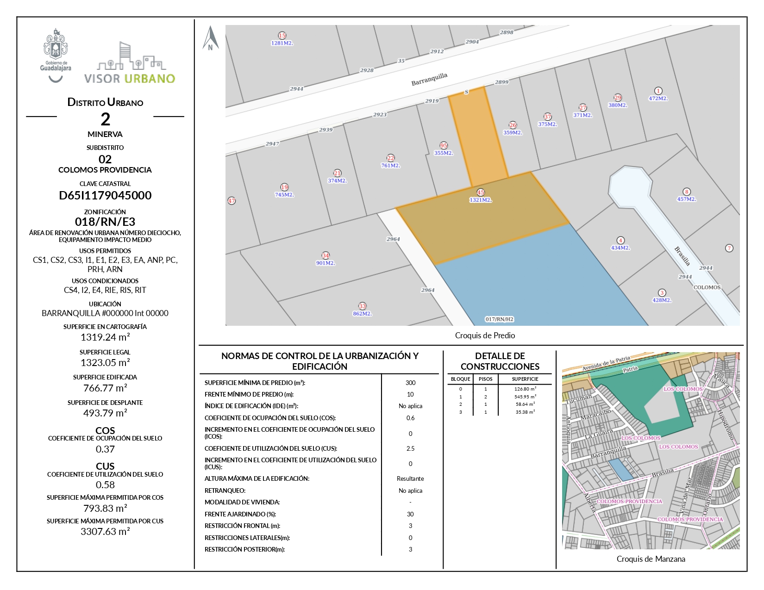The image size is (764, 590).
Task: Click circled lot number 34 marker
Action: [x=326, y=256]
